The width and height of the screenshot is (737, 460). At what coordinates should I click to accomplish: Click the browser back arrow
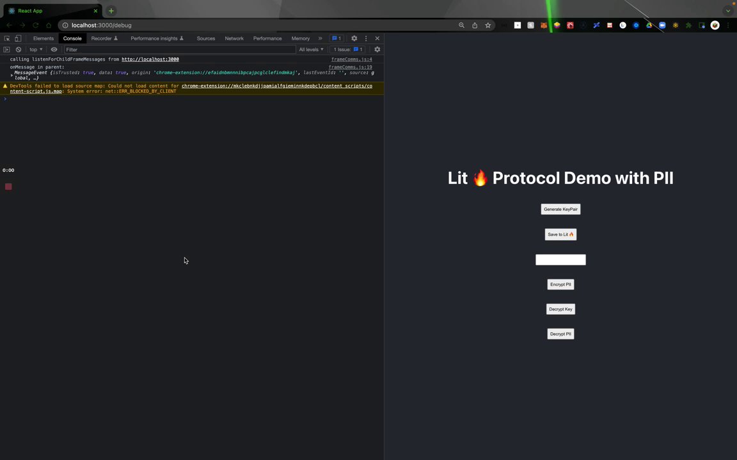[x=9, y=26]
